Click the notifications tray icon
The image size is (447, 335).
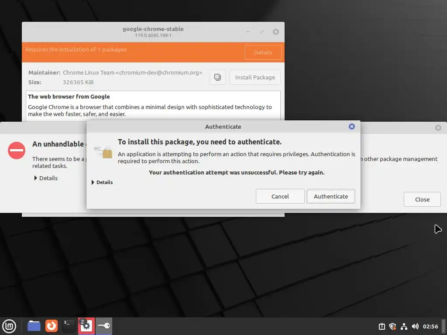coord(382,326)
